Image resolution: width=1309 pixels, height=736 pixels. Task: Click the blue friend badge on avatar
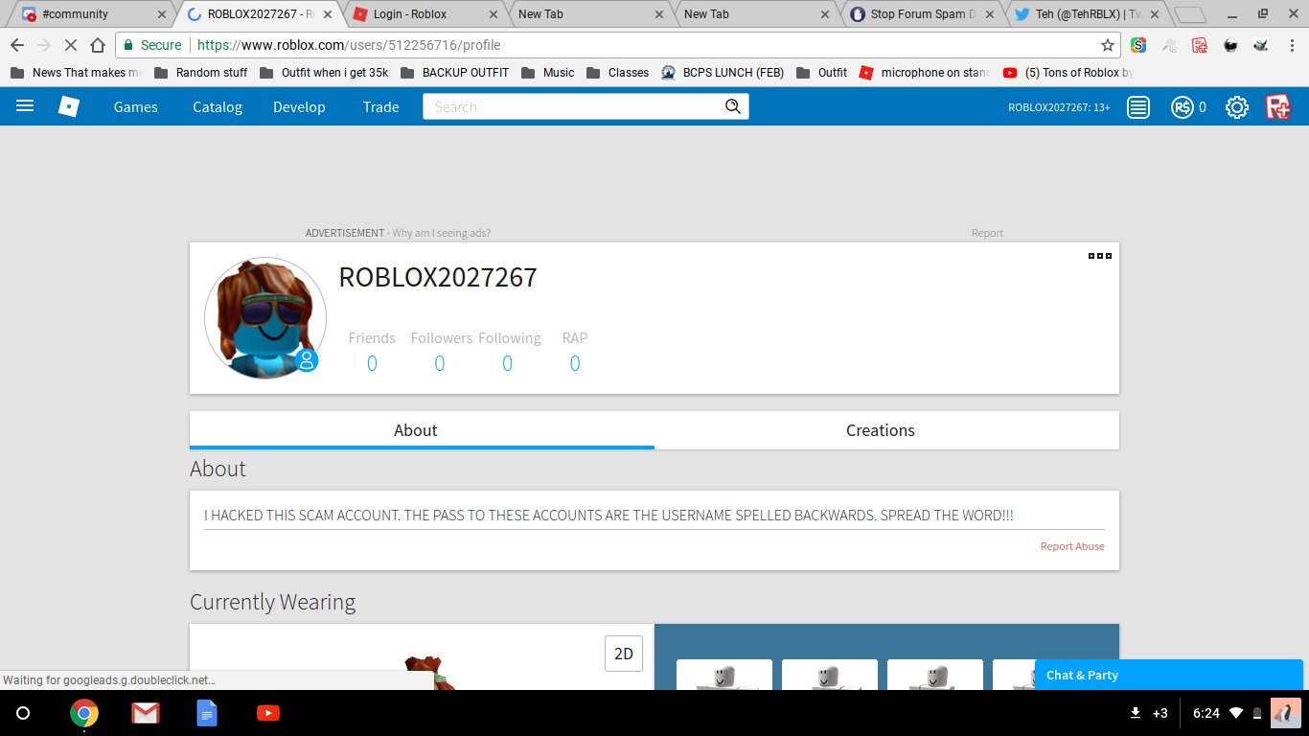(x=307, y=360)
